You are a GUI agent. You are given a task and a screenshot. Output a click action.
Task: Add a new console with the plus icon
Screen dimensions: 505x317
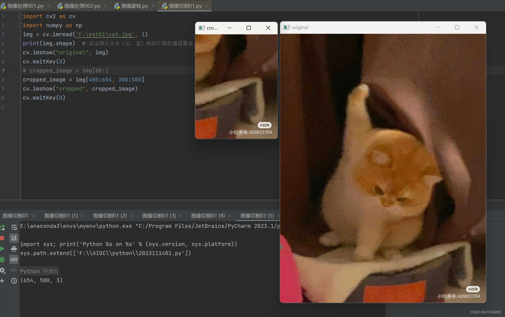2,281
